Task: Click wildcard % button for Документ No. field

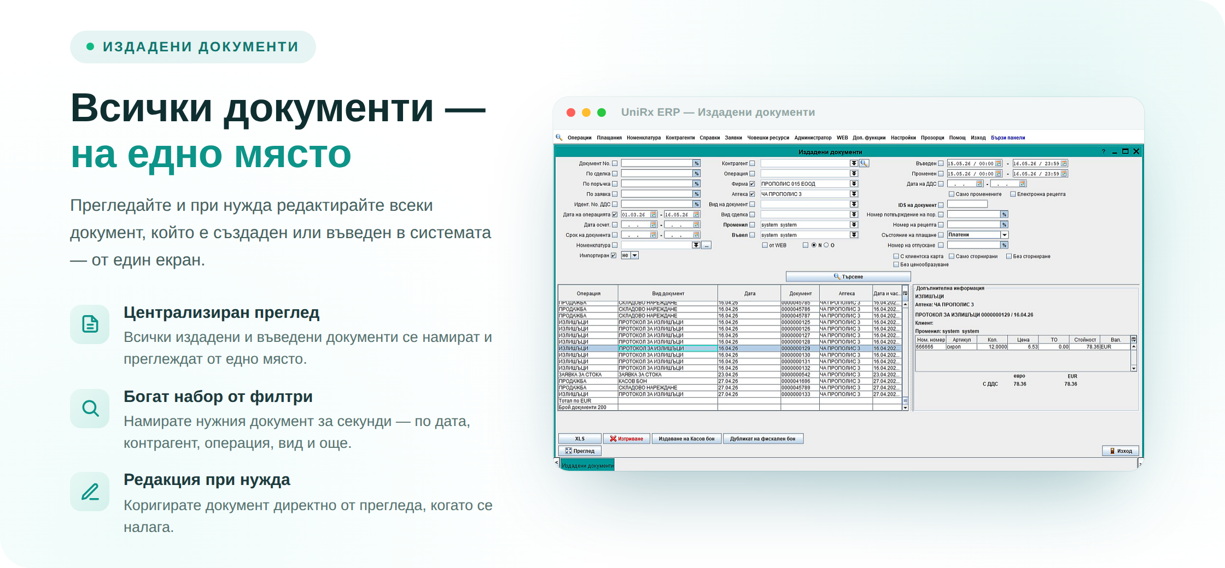Action: (697, 163)
